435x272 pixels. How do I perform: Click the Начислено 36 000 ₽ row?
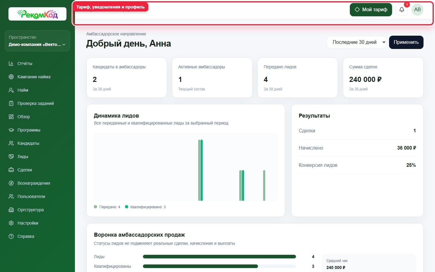pyautogui.click(x=357, y=148)
